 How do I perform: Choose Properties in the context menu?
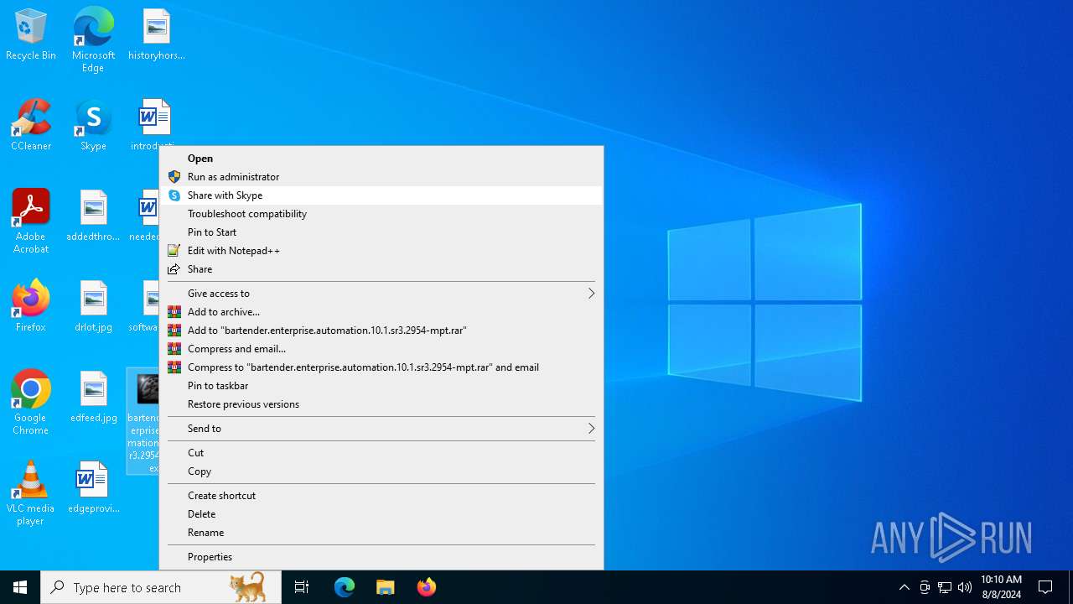pos(381,557)
